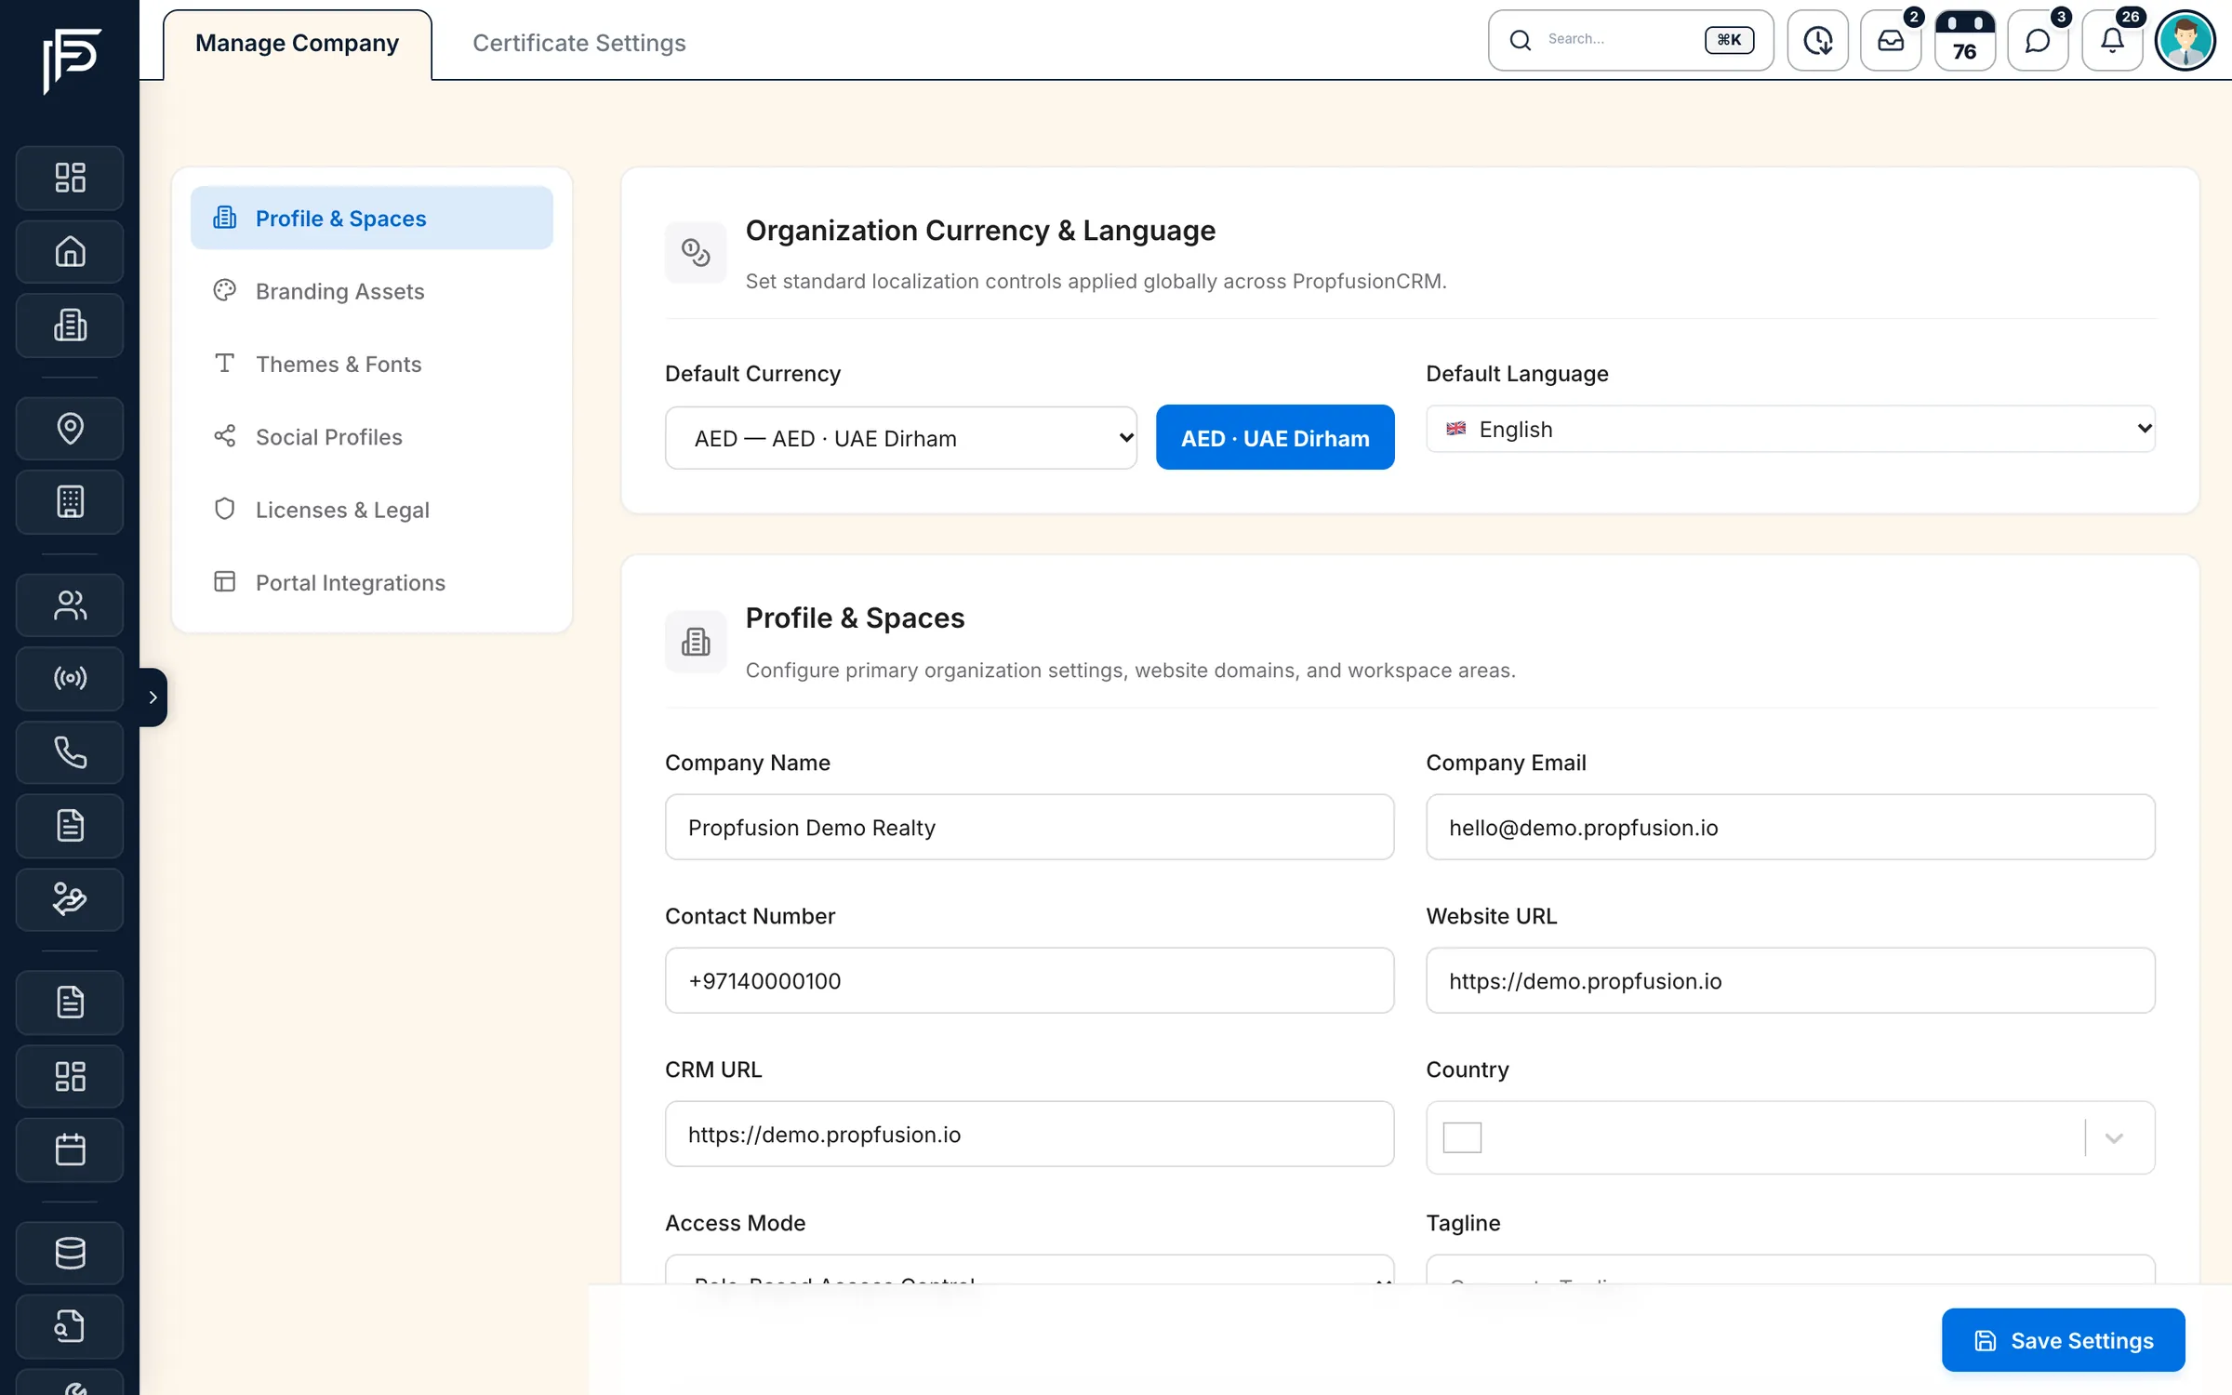Screen dimensions: 2232x1395
Task: Select Profile & Spaces section
Action: pos(371,218)
